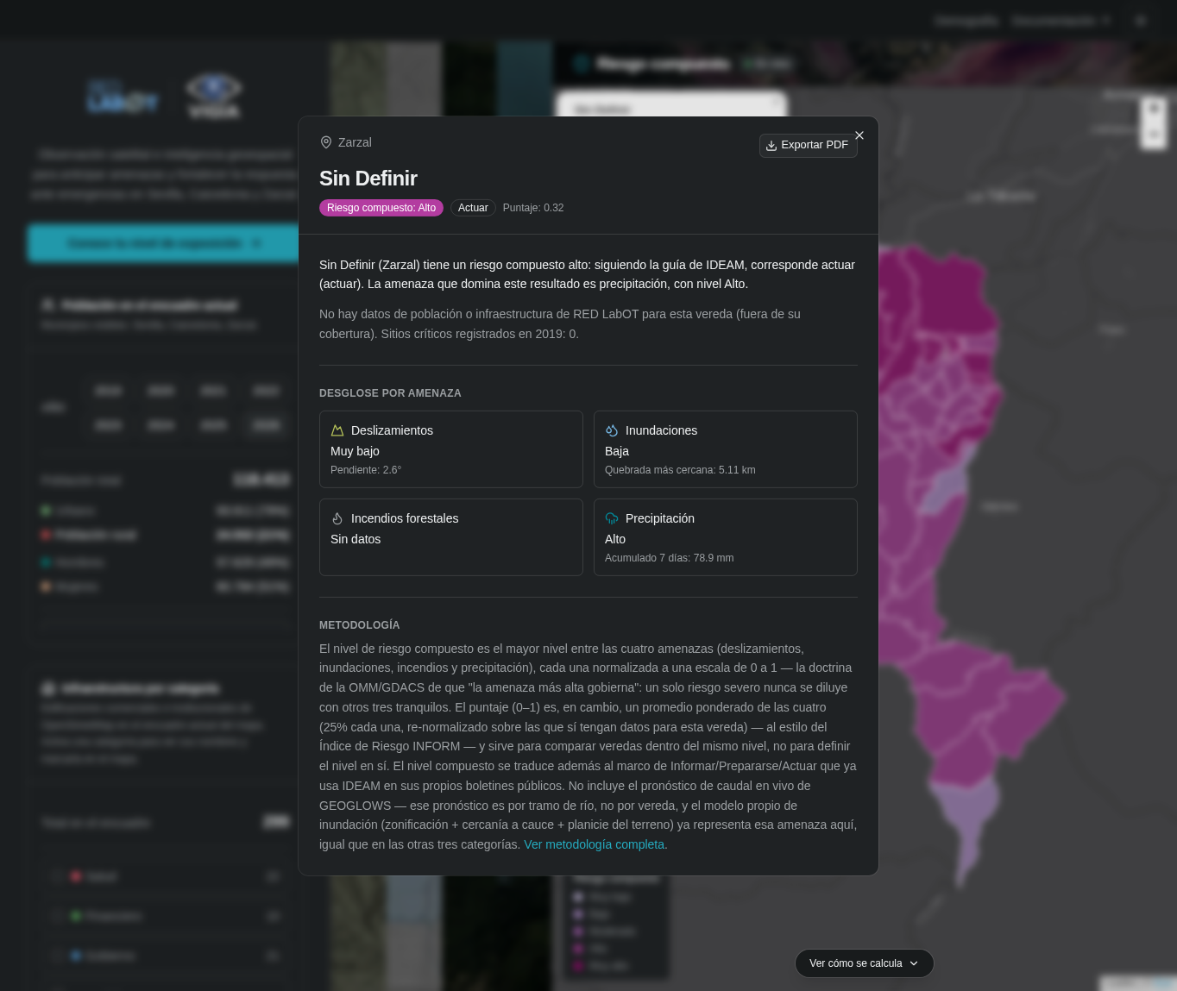
Task: Click the Sin Definir dialog title
Action: 368,179
